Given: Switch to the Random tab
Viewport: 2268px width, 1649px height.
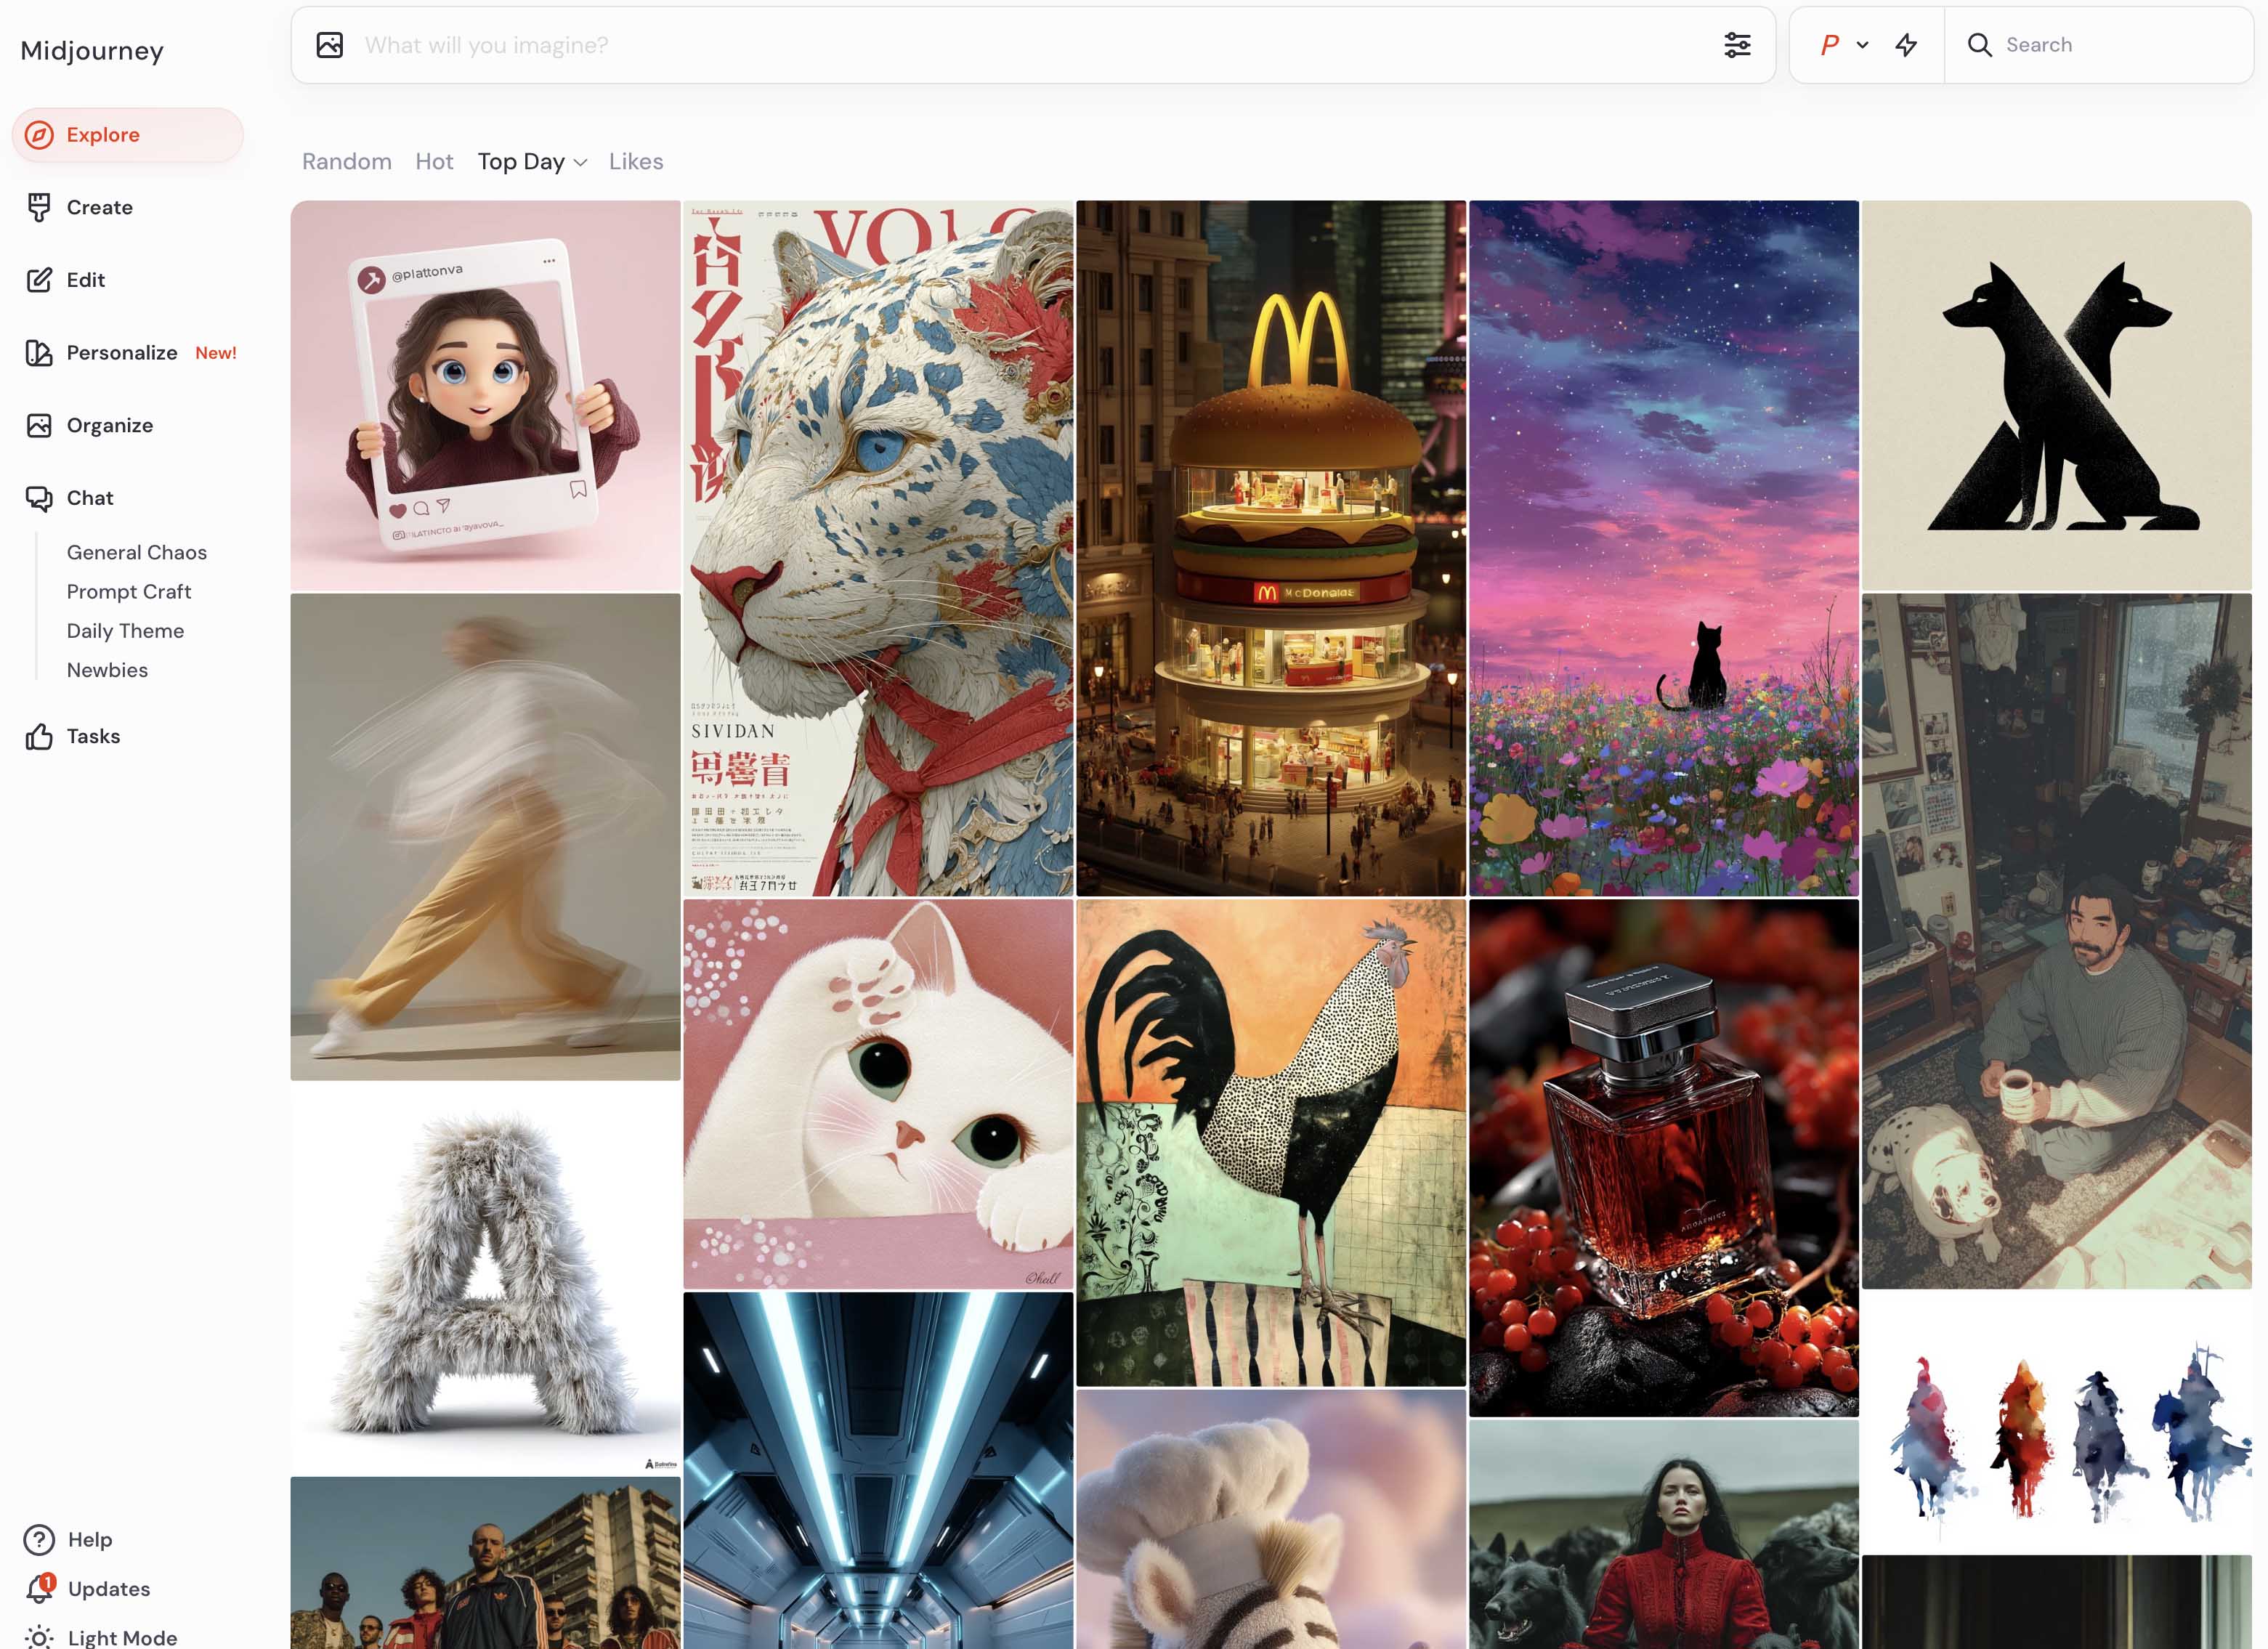Looking at the screenshot, I should point(347,162).
